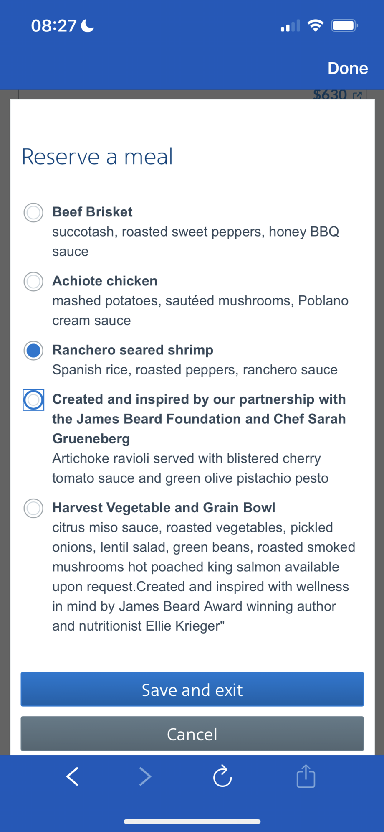This screenshot has width=384, height=832.
Task: Tap the Achiote chicken meal title
Action: (x=105, y=281)
